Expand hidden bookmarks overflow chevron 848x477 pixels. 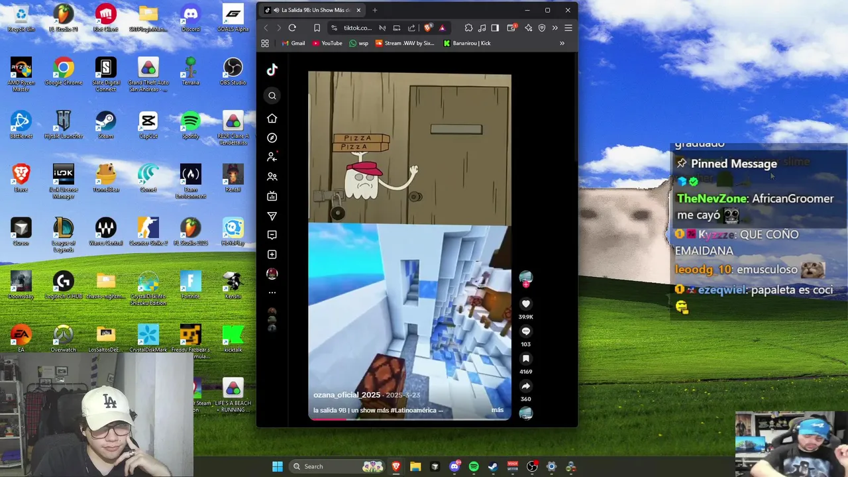562,43
